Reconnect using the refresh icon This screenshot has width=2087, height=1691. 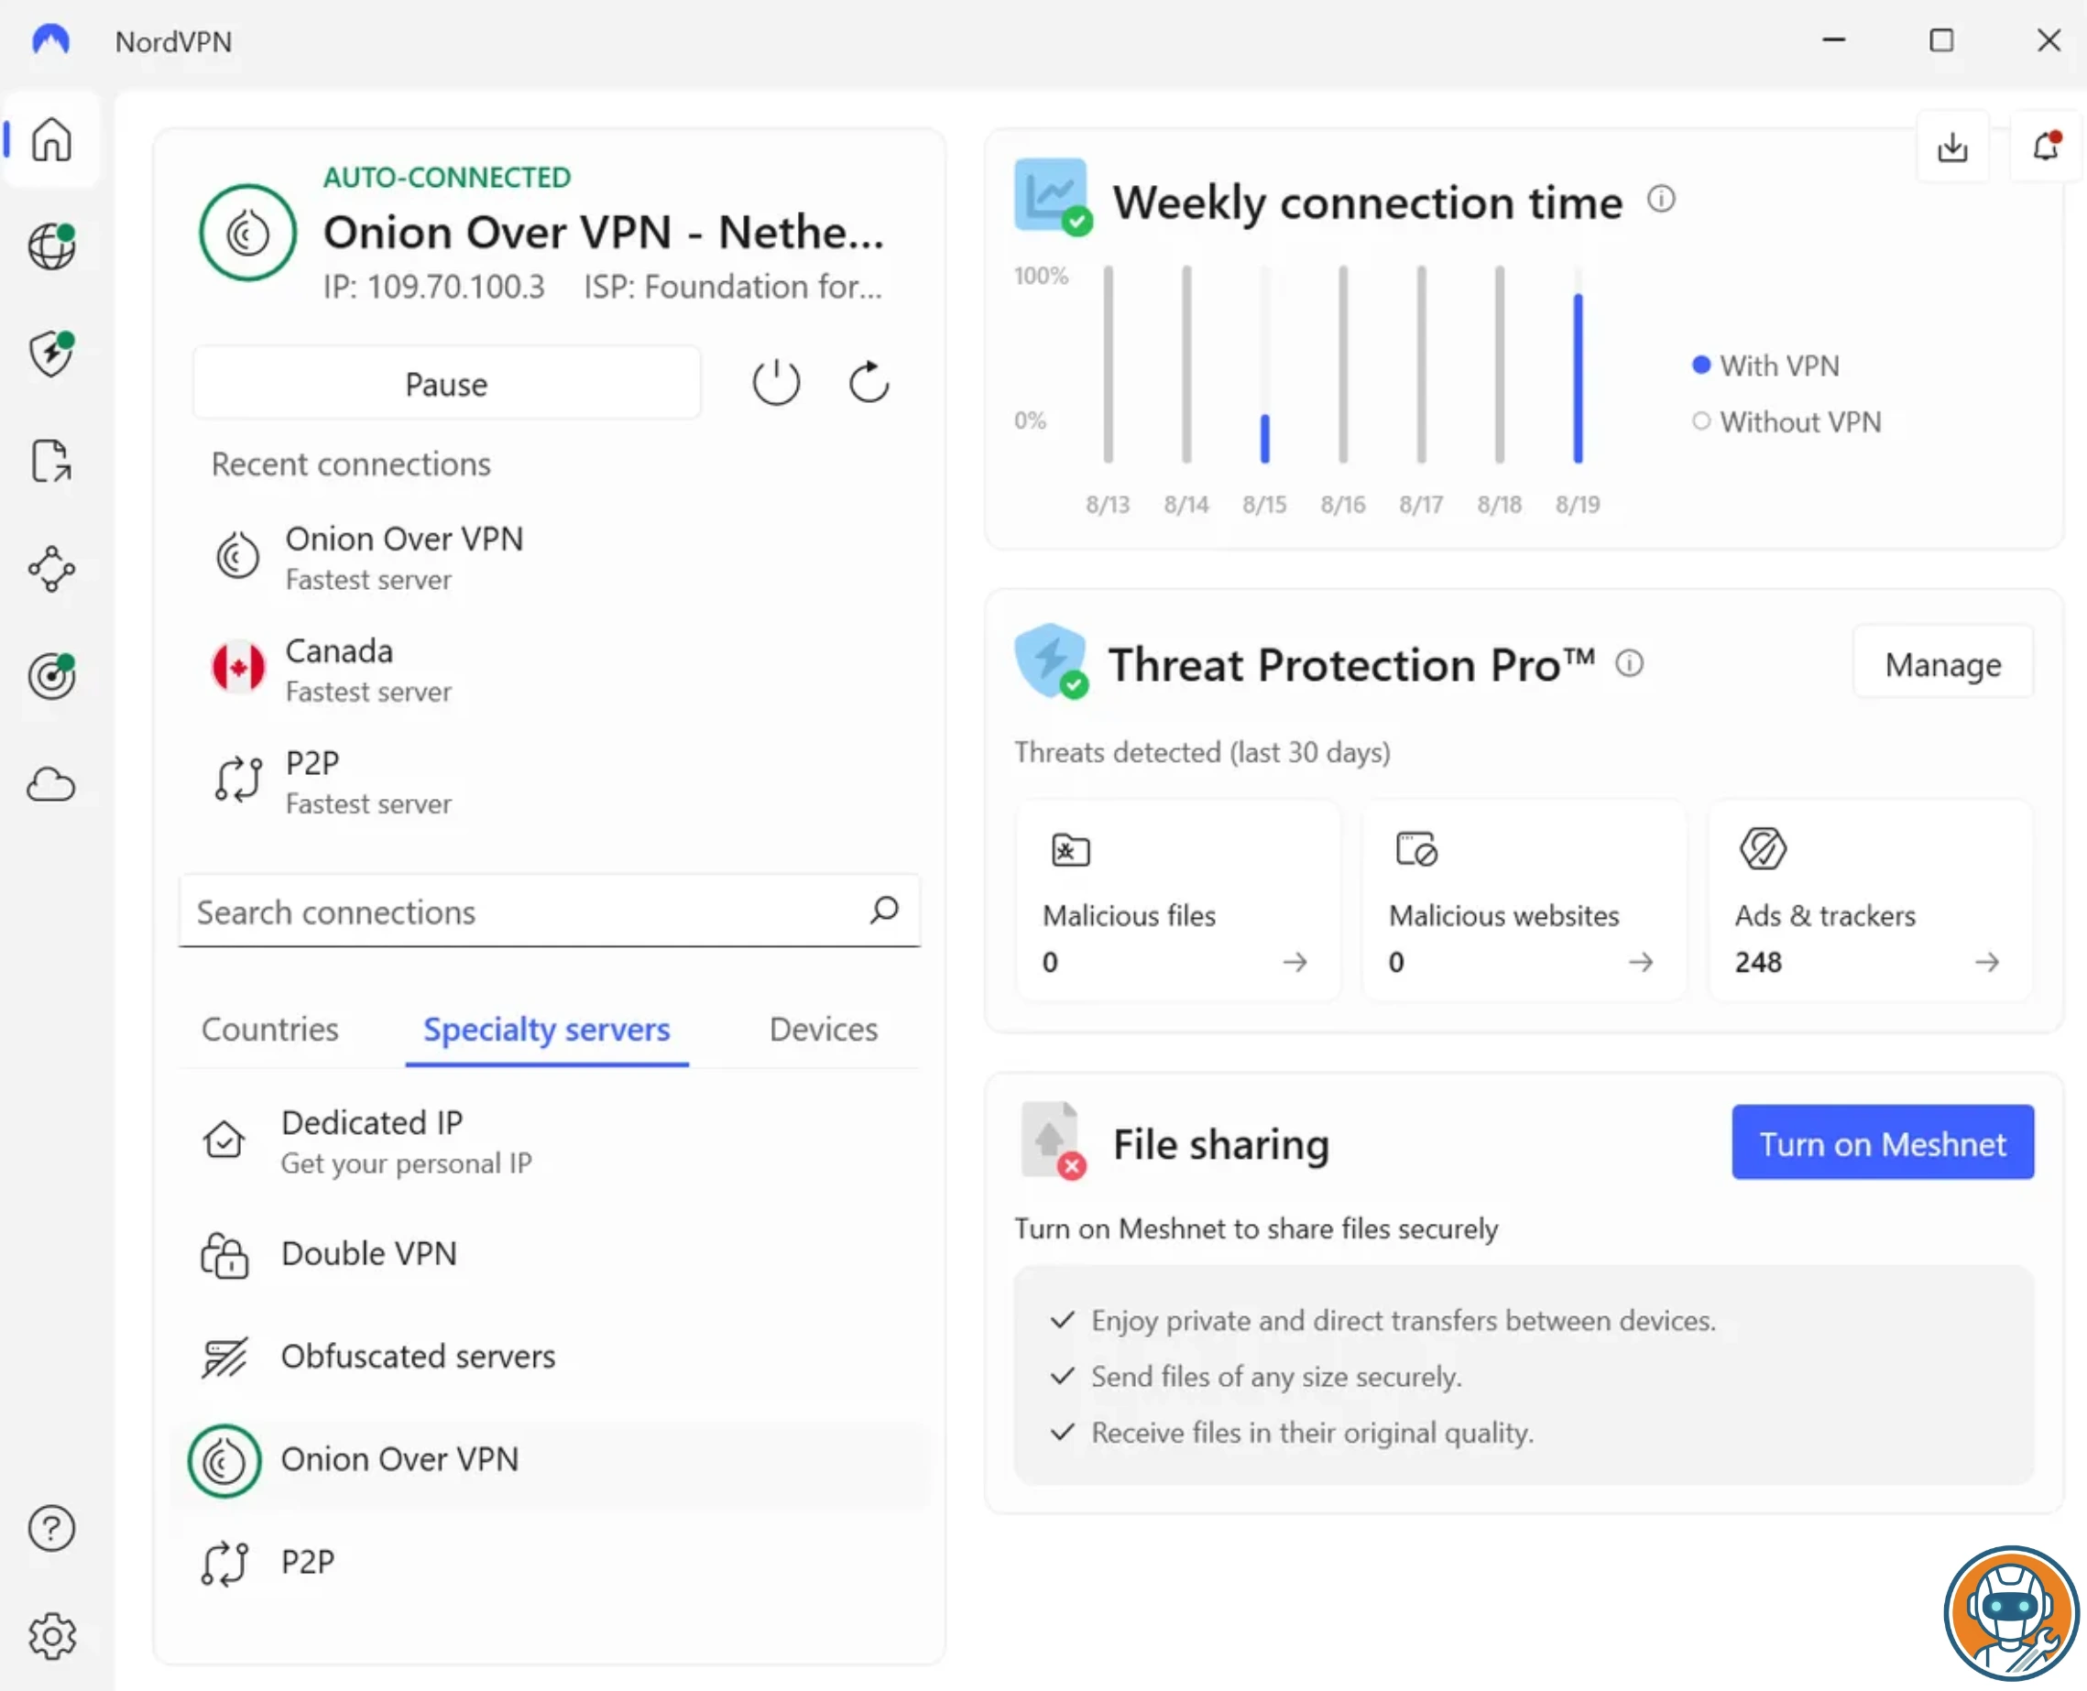coord(868,382)
